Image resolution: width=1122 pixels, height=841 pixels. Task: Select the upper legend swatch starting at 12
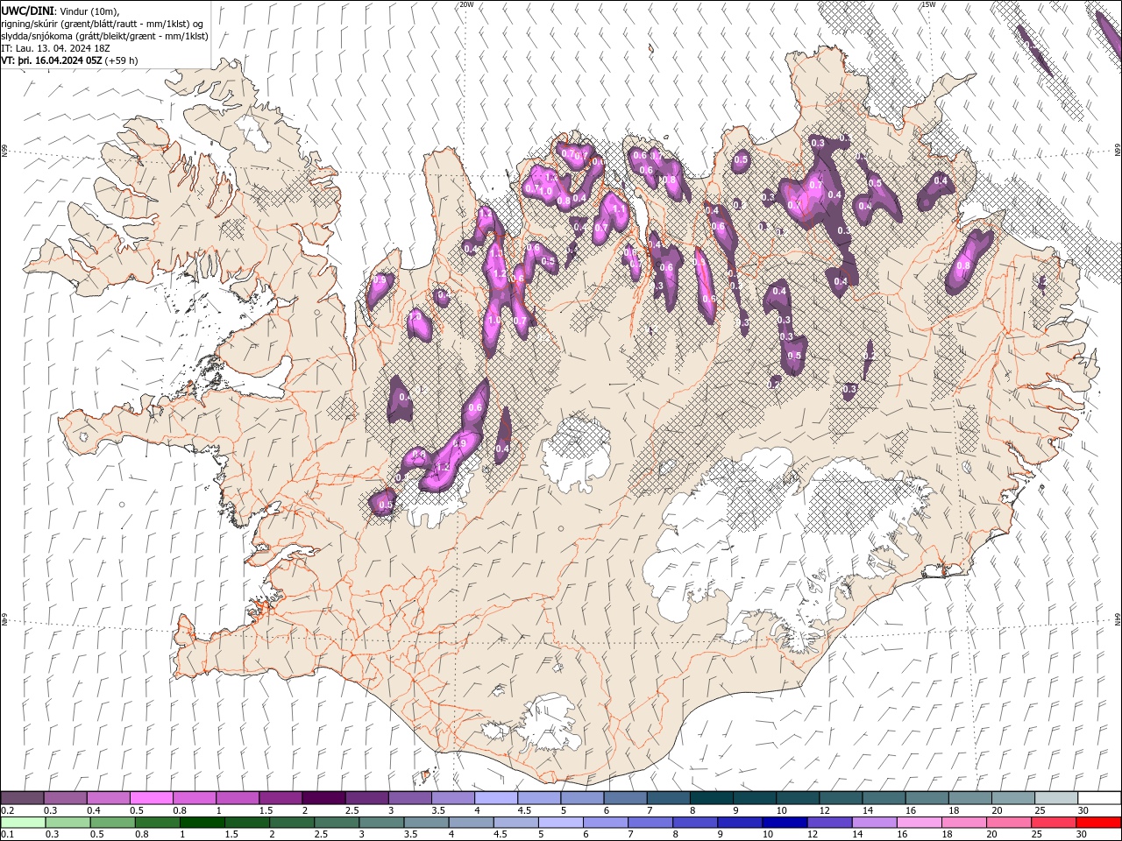coord(841,797)
